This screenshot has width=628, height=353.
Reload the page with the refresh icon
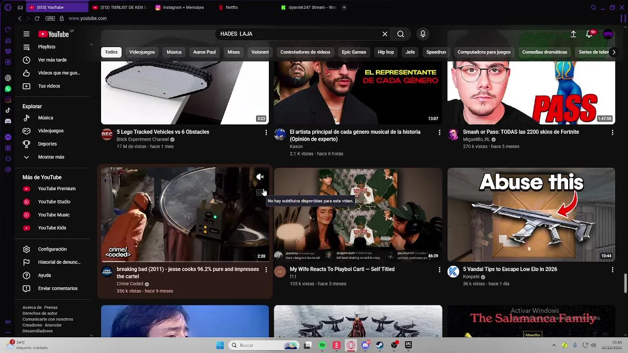37,18
